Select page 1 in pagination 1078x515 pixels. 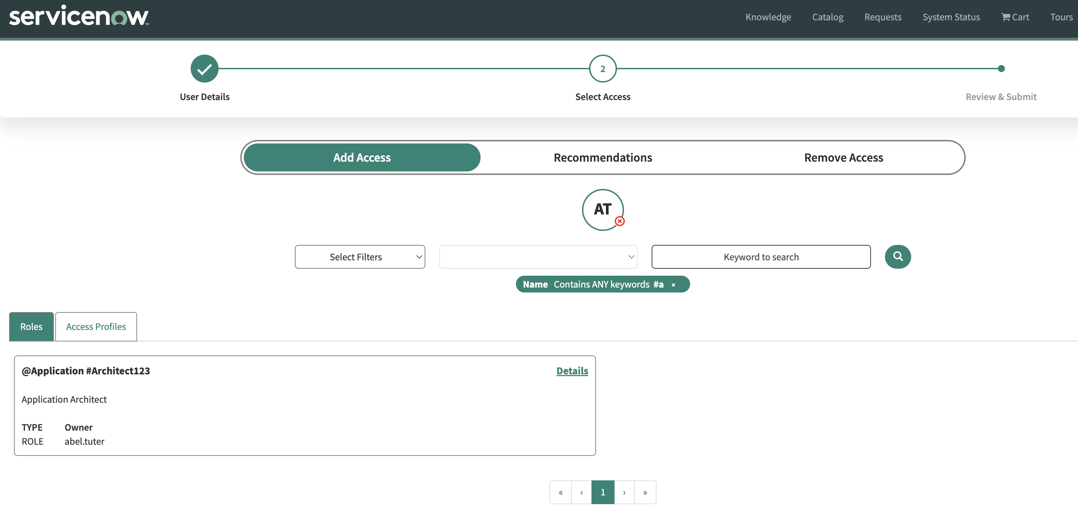tap(603, 492)
